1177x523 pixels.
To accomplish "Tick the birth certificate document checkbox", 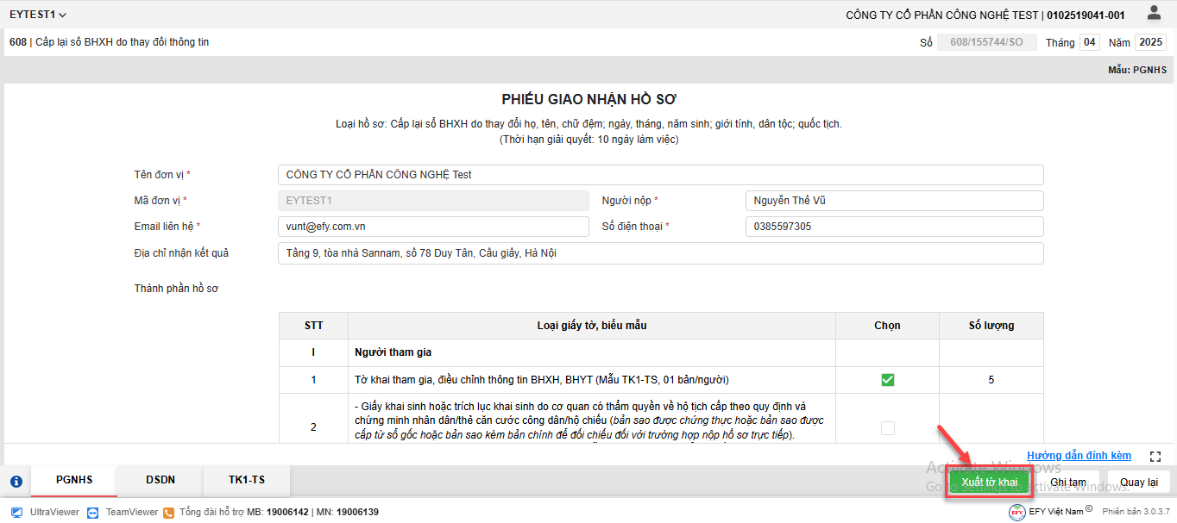I will (887, 427).
